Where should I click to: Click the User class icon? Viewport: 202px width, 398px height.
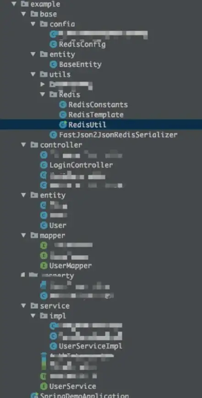(x=44, y=225)
